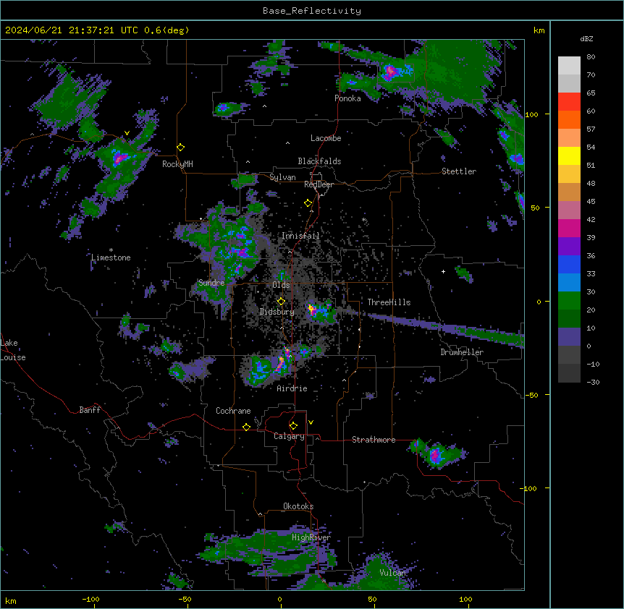624x609 pixels.
Task: Click the Sundre city label
Action: click(211, 283)
